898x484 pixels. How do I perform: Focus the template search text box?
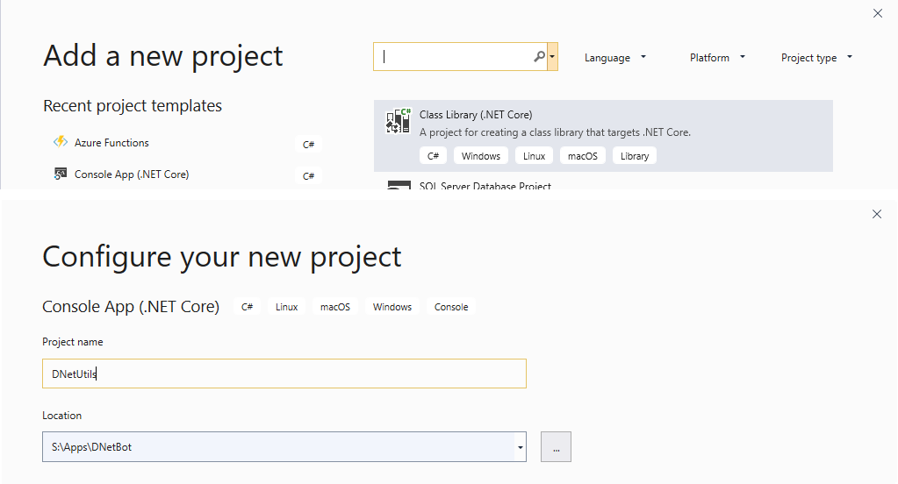(x=452, y=57)
